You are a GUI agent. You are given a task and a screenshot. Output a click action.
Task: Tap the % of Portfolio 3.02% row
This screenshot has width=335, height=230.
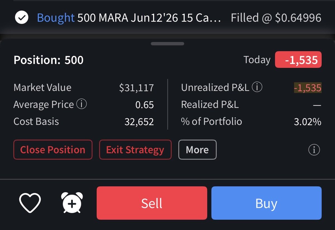pyautogui.click(x=251, y=122)
